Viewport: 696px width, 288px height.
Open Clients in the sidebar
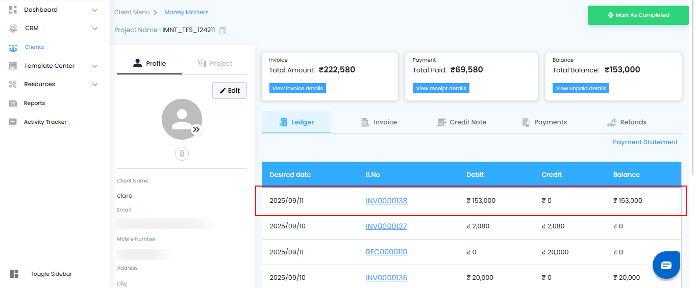(x=34, y=47)
